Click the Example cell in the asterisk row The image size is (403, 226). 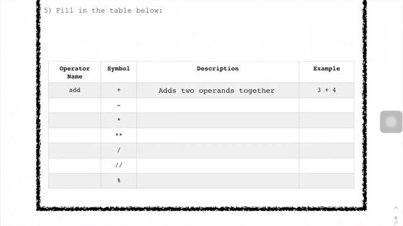pyautogui.click(x=326, y=120)
